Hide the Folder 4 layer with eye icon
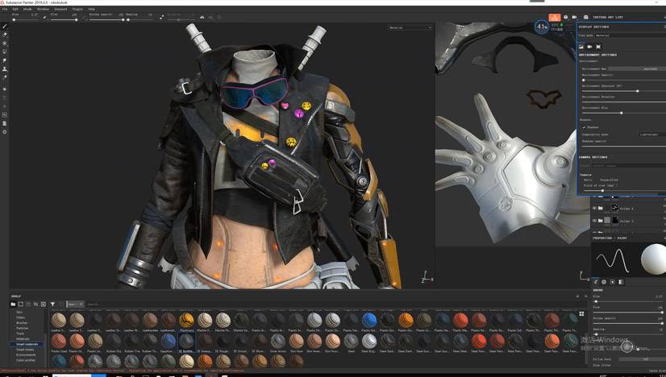Viewport: 666px width, 377px height. tap(594, 208)
